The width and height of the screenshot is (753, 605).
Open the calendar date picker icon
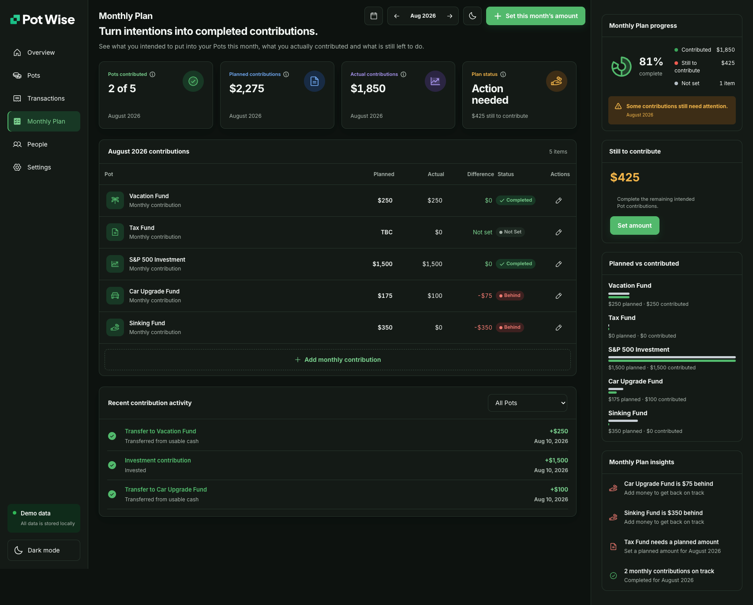click(x=374, y=16)
